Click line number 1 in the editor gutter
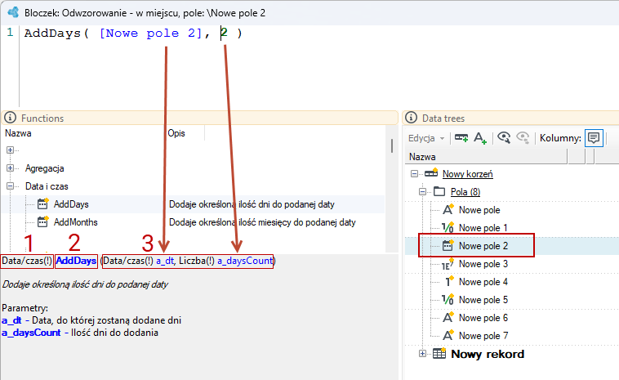Image resolution: width=619 pixels, height=380 pixels. click(10, 33)
